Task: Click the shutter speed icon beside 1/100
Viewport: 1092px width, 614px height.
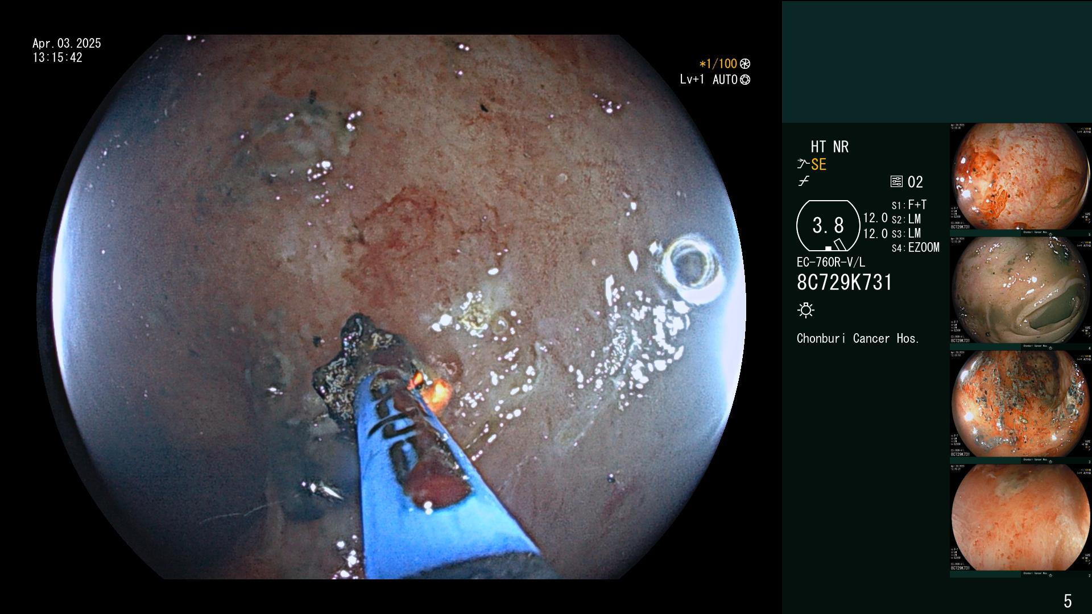Action: pyautogui.click(x=745, y=64)
